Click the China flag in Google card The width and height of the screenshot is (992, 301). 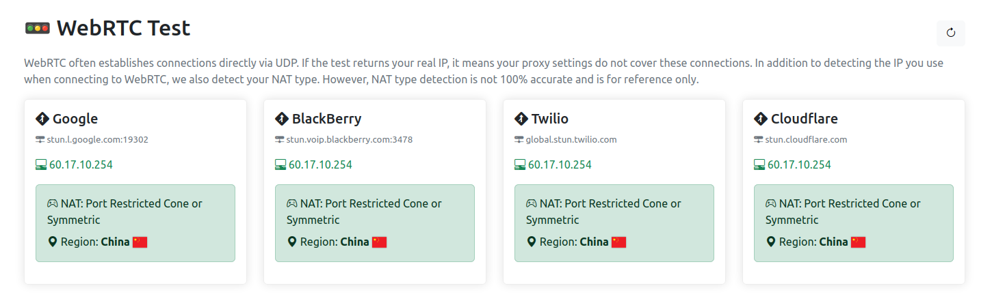(140, 242)
